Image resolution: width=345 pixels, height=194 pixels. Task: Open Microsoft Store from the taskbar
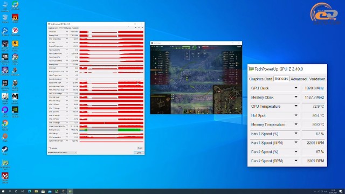pos(43,191)
